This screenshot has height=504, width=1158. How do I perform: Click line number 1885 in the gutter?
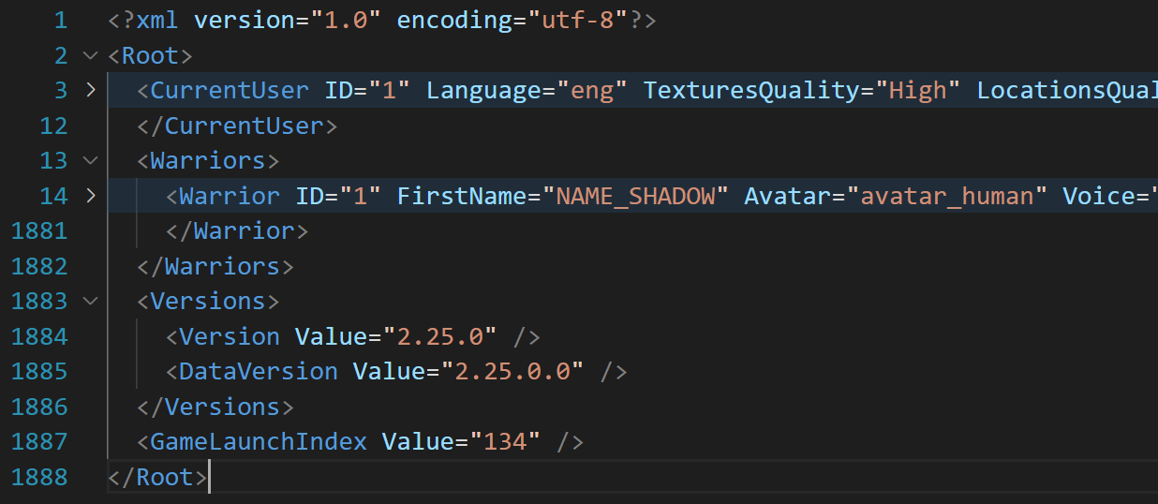pyautogui.click(x=39, y=371)
